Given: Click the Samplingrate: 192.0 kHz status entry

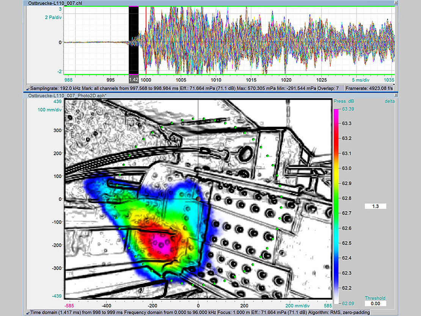Looking at the screenshot, I should pyautogui.click(x=55, y=88).
